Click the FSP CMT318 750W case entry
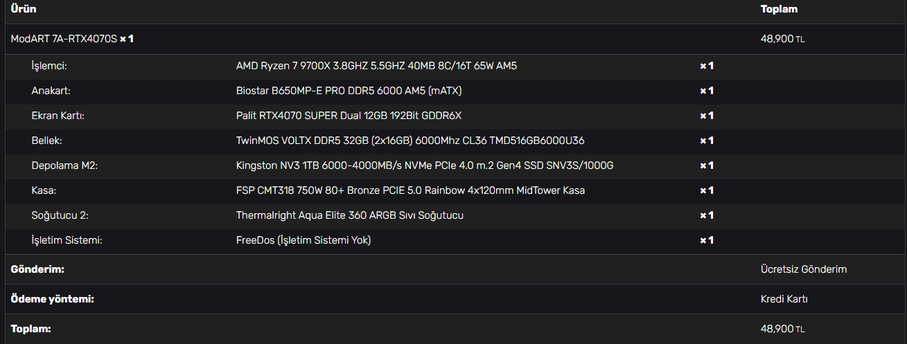Image resolution: width=907 pixels, height=344 pixels. coord(410,190)
